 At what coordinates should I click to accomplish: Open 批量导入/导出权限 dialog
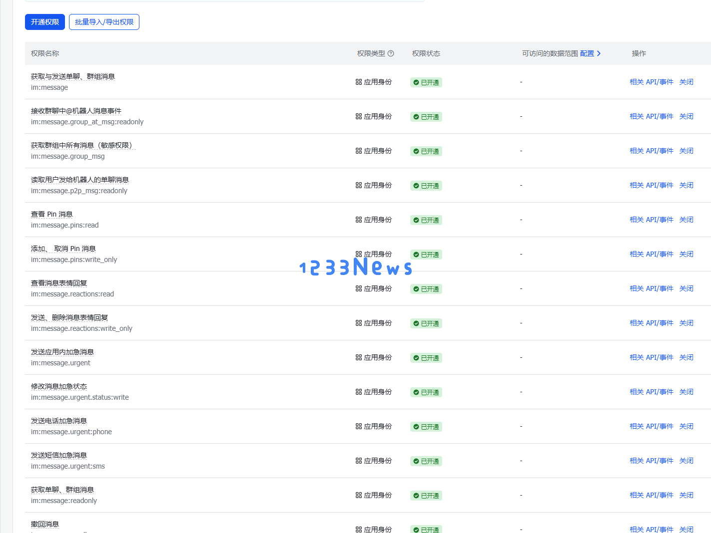[104, 22]
